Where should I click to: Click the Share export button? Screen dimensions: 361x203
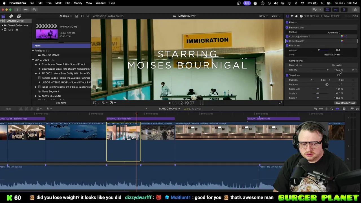(355, 10)
